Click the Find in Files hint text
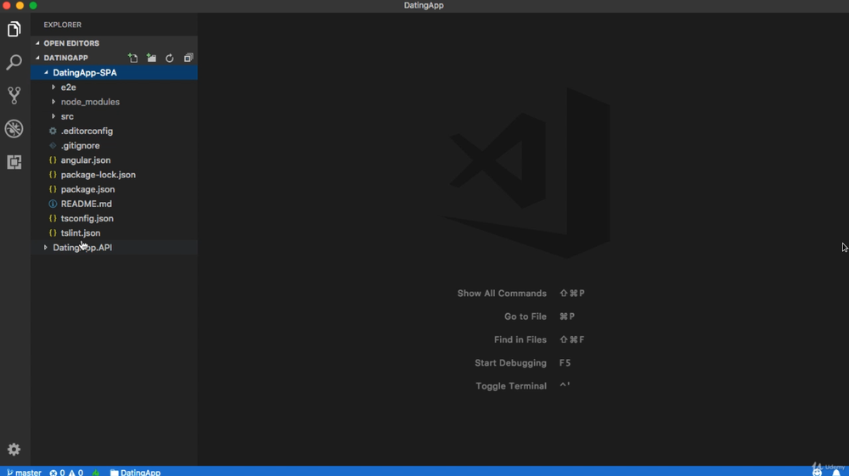849x476 pixels. pyautogui.click(x=520, y=339)
